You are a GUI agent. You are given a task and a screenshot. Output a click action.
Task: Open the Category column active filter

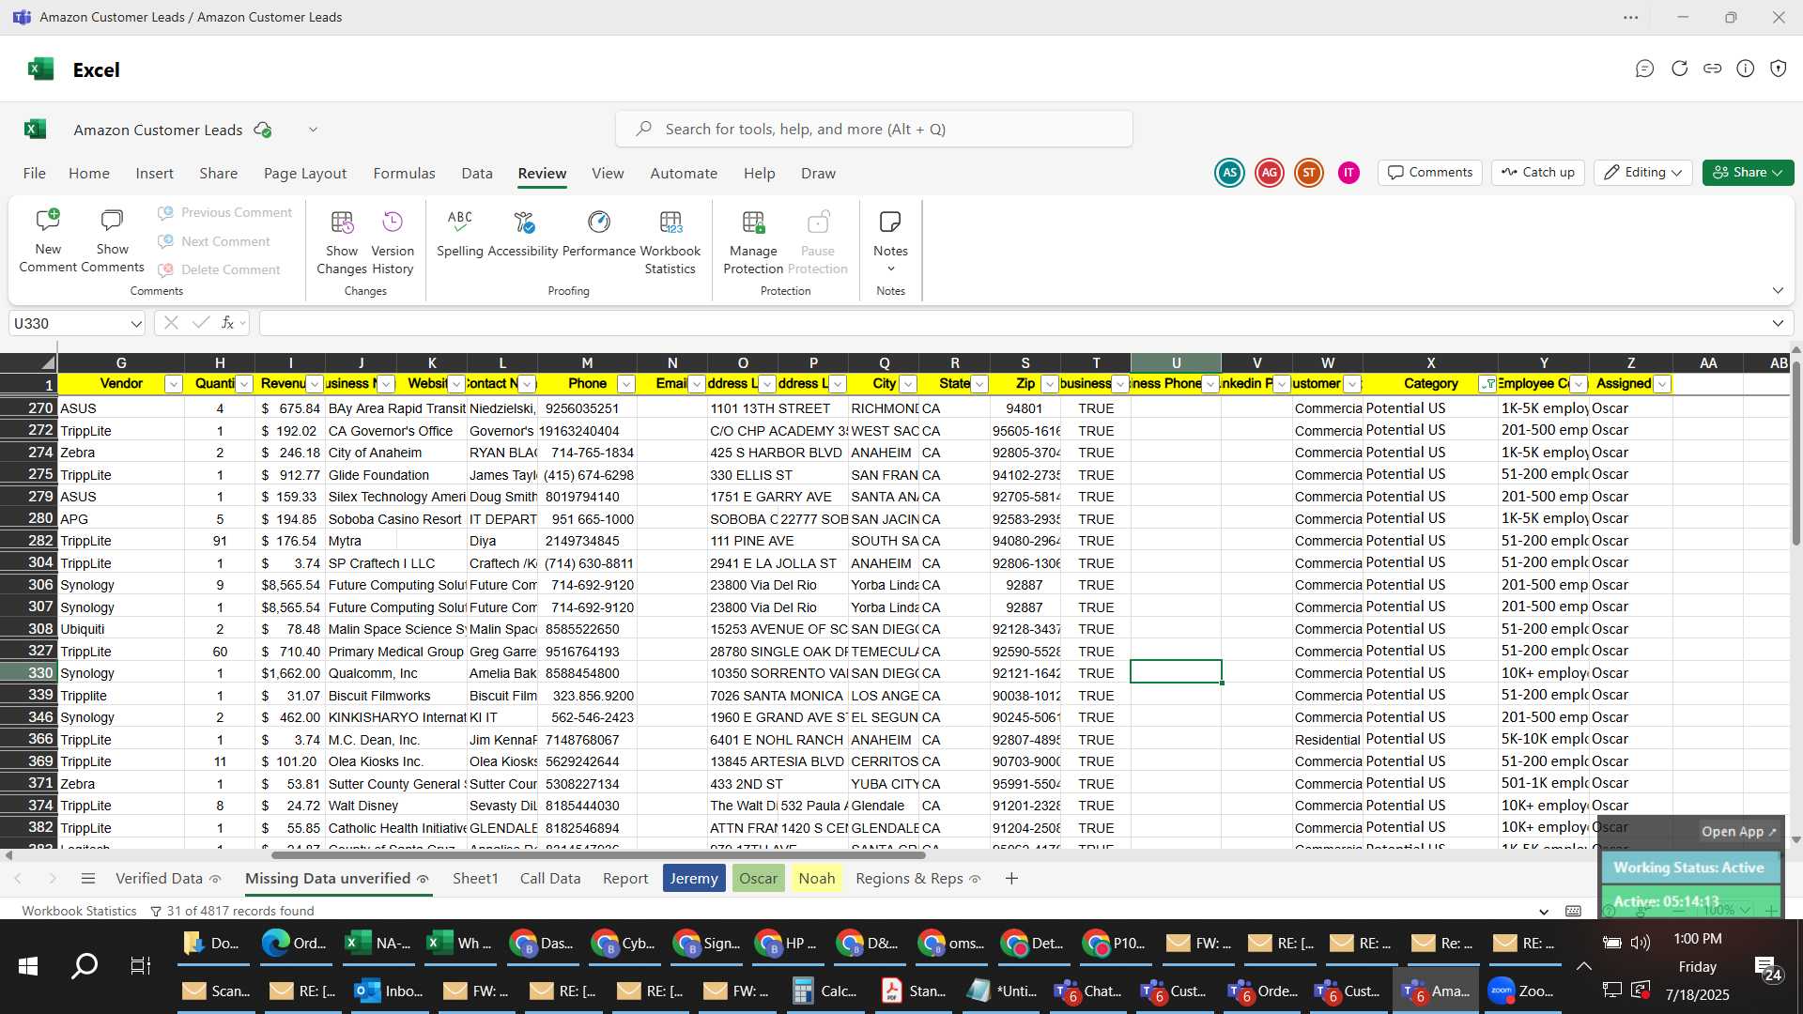[x=1487, y=384]
